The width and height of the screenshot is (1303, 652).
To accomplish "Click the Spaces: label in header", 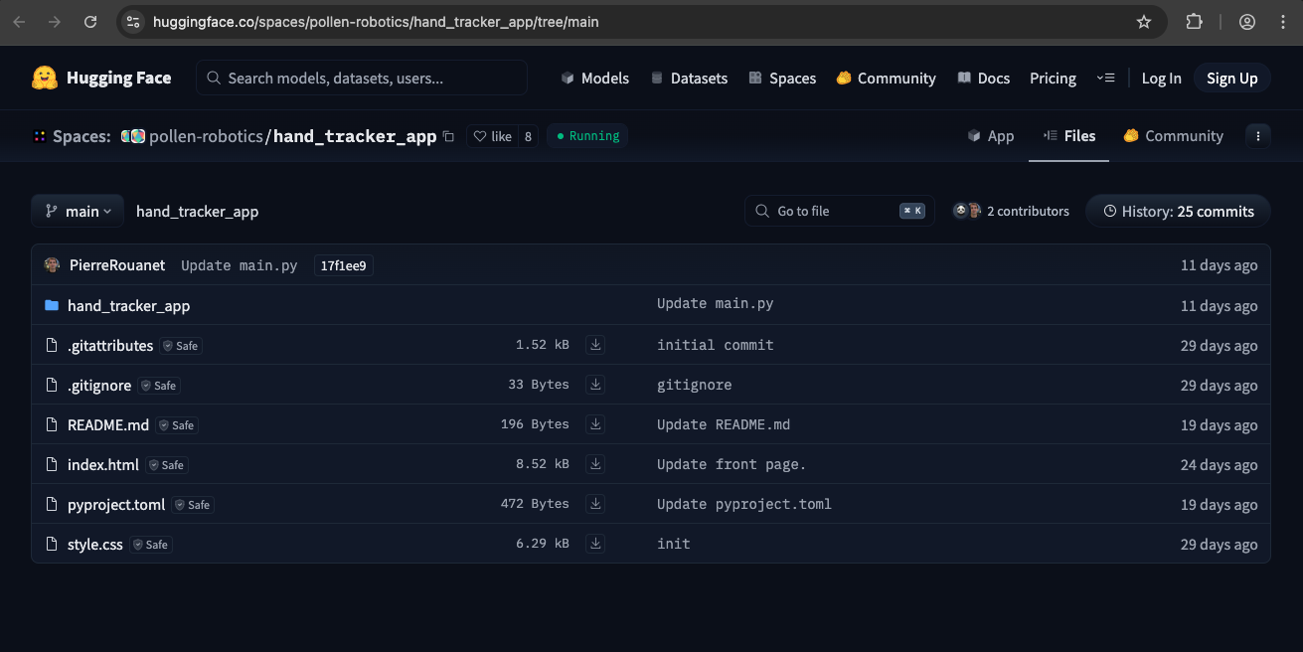I will (81, 136).
